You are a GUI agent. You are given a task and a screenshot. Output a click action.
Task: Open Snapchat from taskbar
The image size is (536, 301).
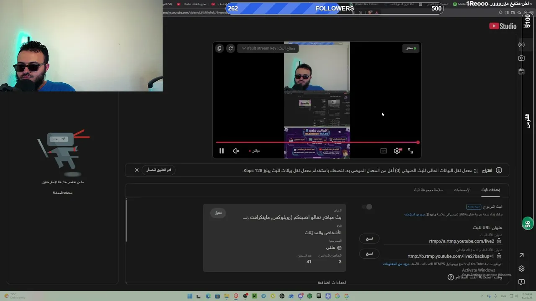pyautogui.click(x=273, y=296)
